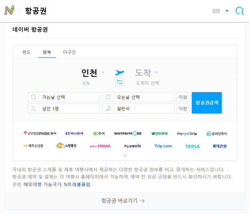Open the return date calendar icon
Image resolution: width=249 pixels, height=214 pixels.
click(x=108, y=97)
